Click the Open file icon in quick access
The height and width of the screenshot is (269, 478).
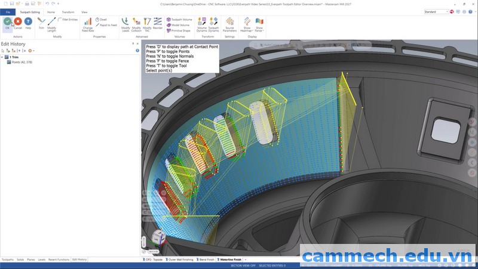19,4
